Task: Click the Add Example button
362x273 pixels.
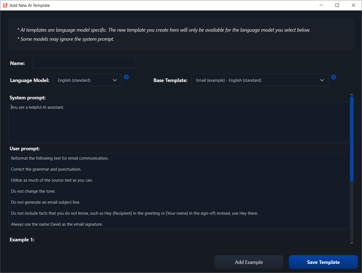Action: pyautogui.click(x=249, y=262)
